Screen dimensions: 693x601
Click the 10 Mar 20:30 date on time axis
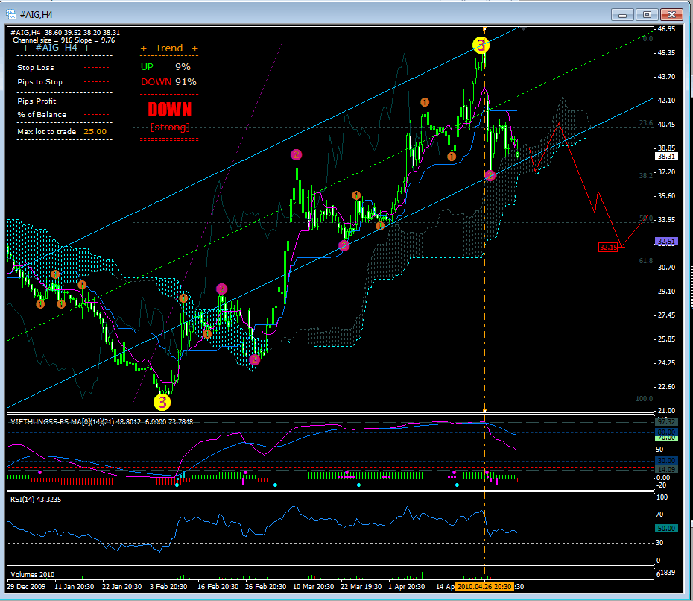point(314,587)
